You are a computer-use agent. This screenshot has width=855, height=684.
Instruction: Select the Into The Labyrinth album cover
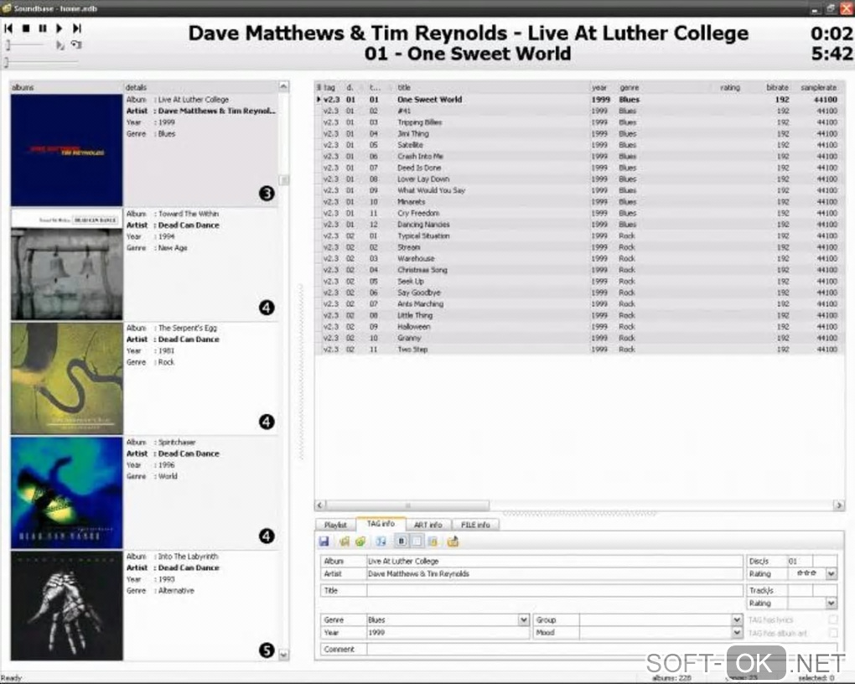(66, 606)
